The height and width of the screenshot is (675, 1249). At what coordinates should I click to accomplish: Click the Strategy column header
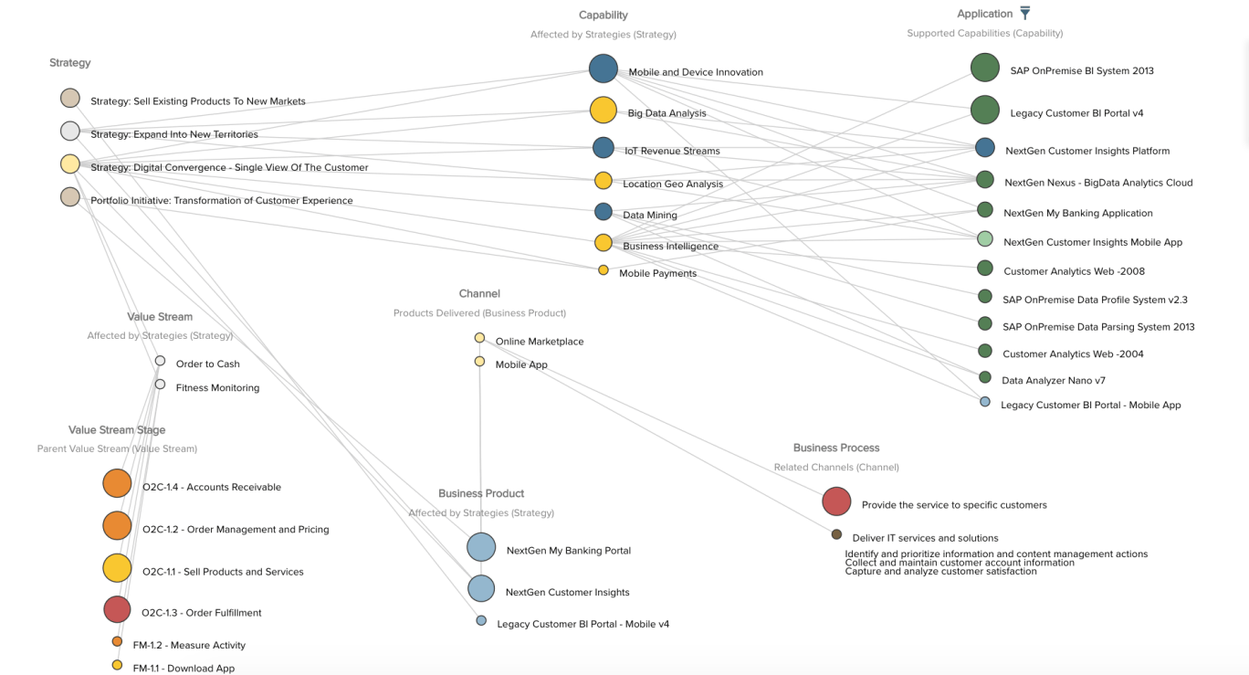[70, 63]
